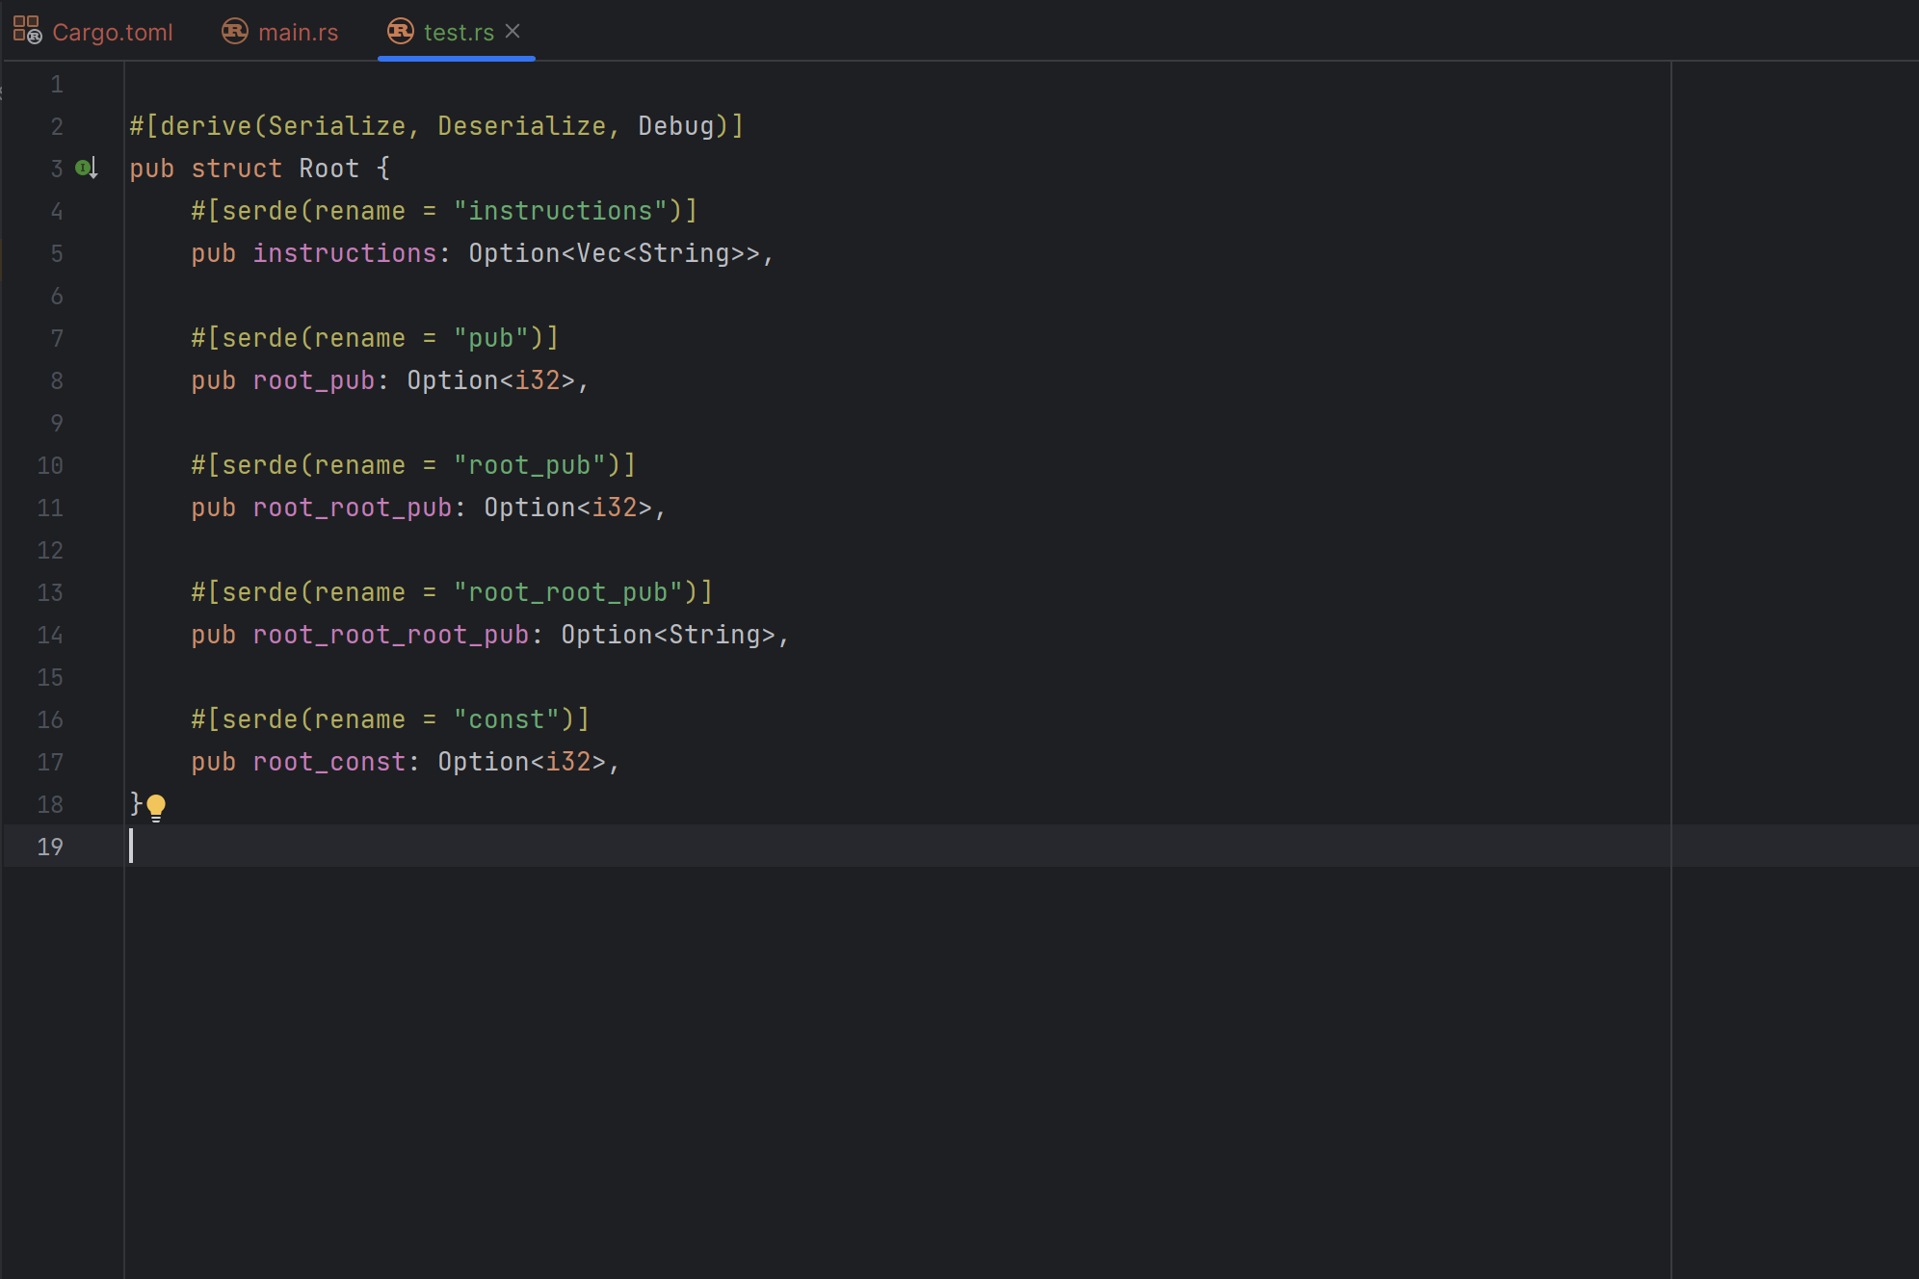Click the line number 19 in the gutter
This screenshot has width=1919, height=1279.
point(50,847)
